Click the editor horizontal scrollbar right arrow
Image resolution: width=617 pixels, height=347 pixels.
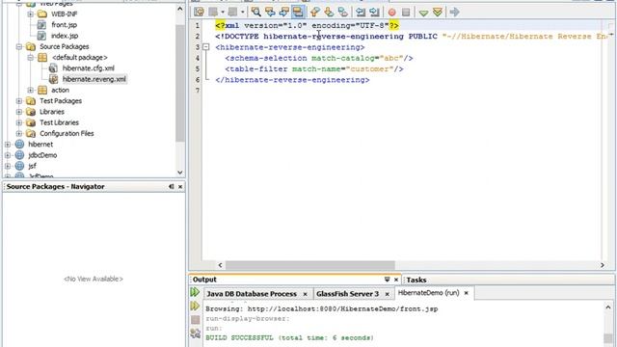(603, 265)
